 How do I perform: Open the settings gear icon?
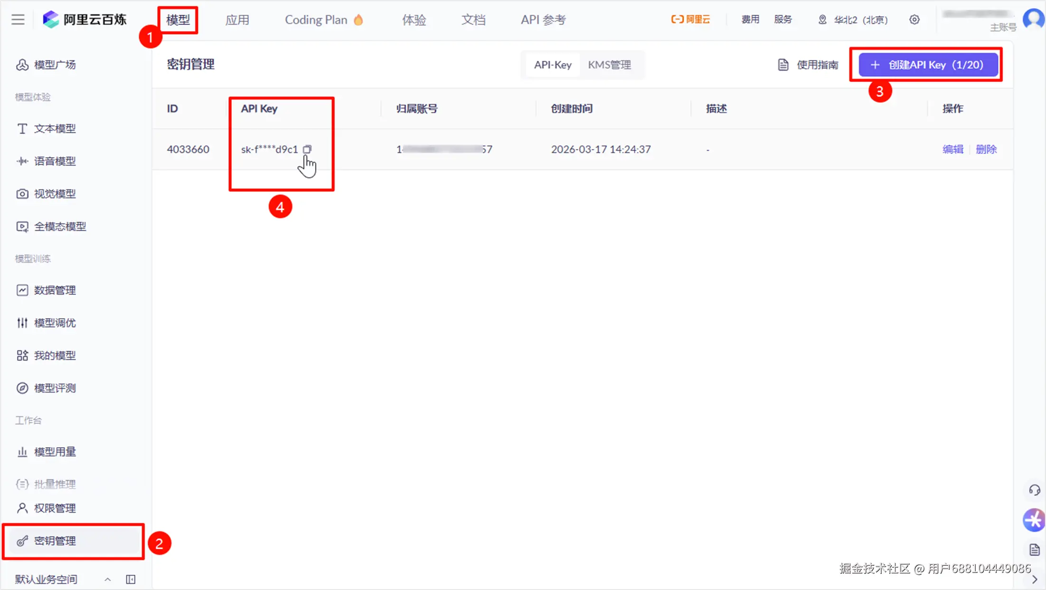click(x=914, y=19)
